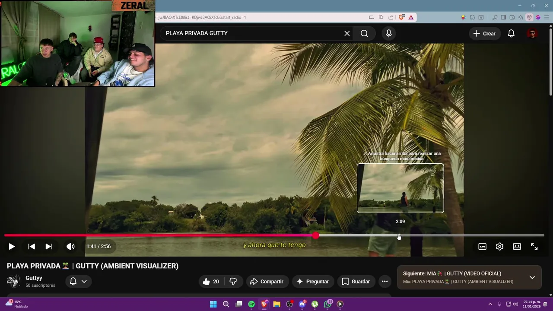Toggle subtitles/closed captions

(482, 247)
